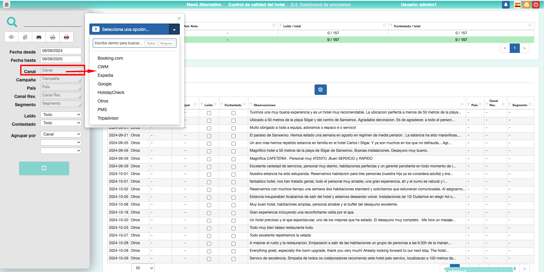The width and height of the screenshot is (544, 272).
Task: Open the Agrupar por Canal dropdown
Action: pos(61,134)
